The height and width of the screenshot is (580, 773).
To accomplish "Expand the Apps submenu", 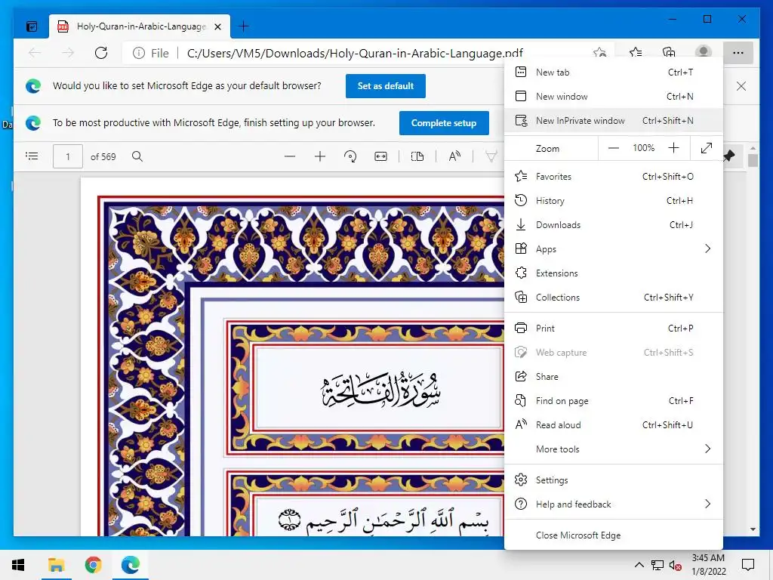I will click(613, 249).
